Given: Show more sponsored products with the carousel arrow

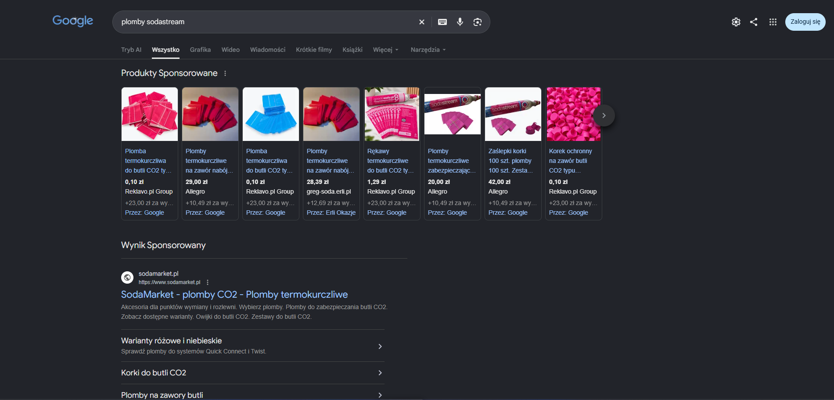Looking at the screenshot, I should 604,115.
